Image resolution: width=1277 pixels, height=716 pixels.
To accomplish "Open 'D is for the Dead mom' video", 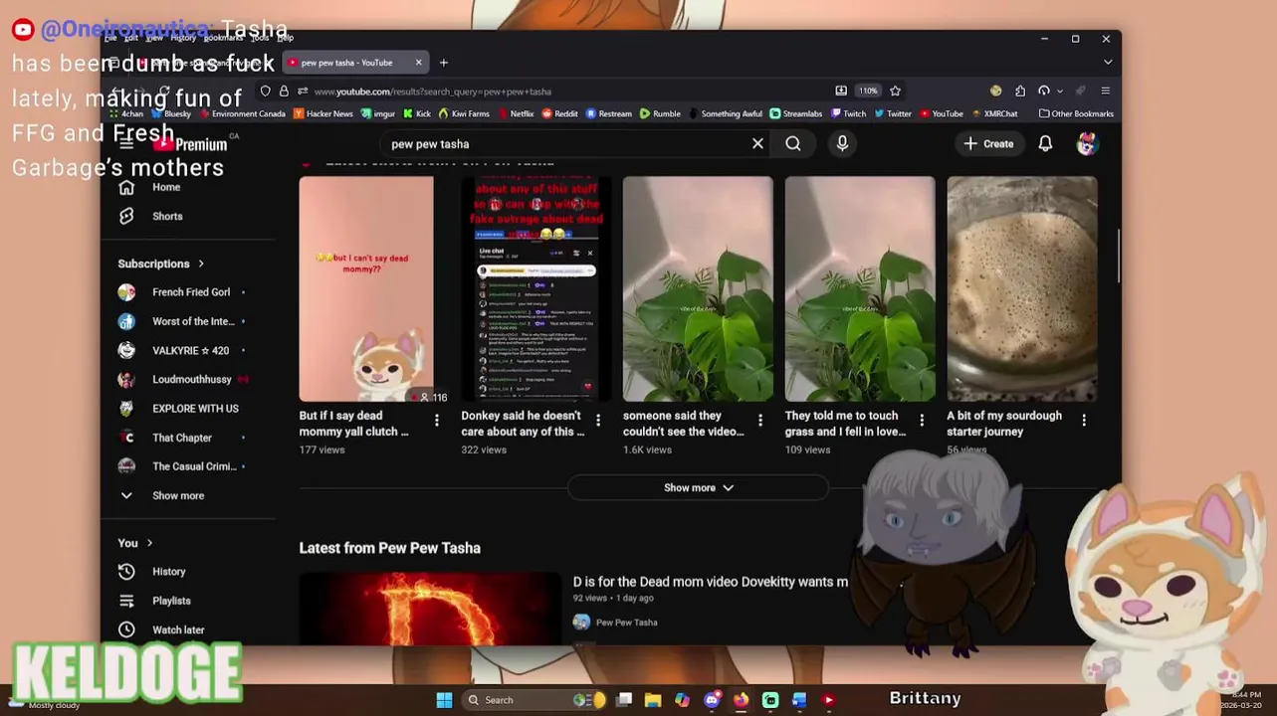I will click(711, 582).
